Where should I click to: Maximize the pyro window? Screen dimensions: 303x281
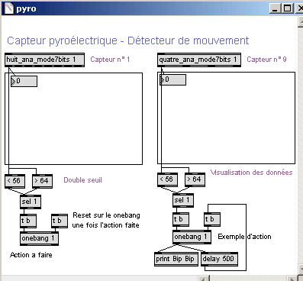click(x=288, y=9)
